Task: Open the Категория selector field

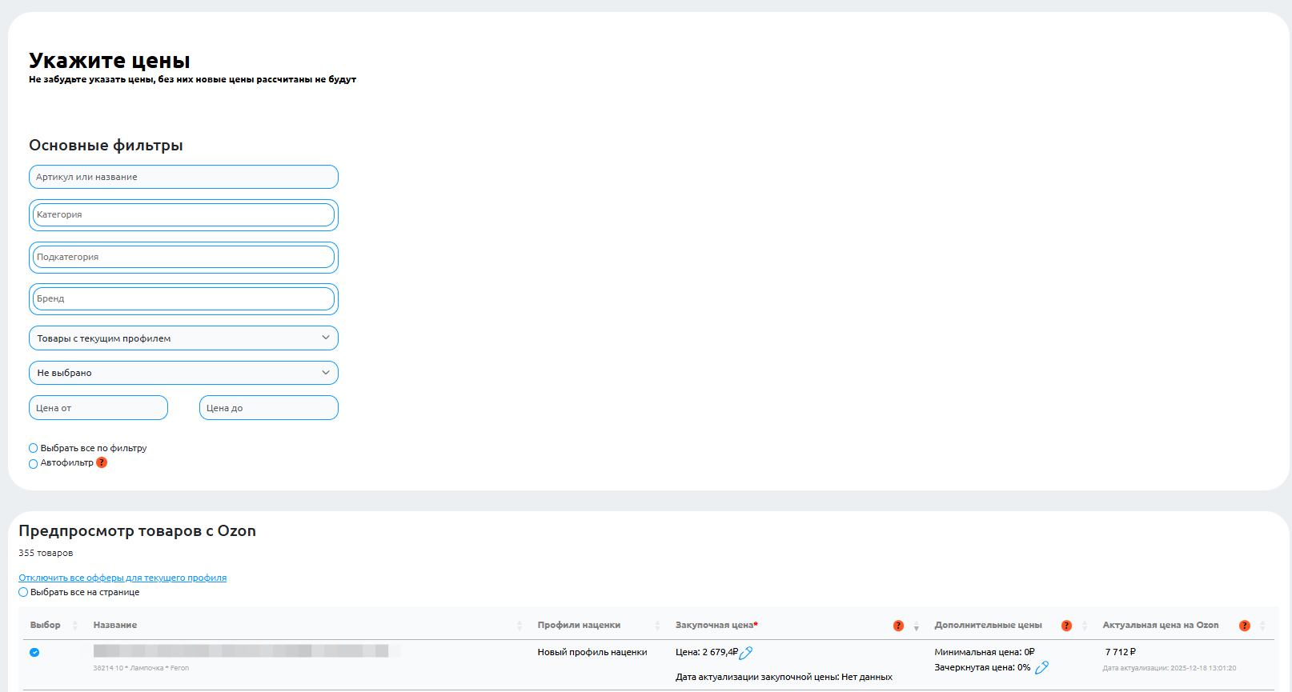Action: (183, 214)
